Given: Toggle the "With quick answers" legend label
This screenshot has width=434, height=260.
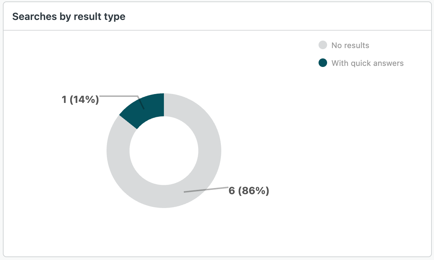Looking at the screenshot, I should (367, 63).
